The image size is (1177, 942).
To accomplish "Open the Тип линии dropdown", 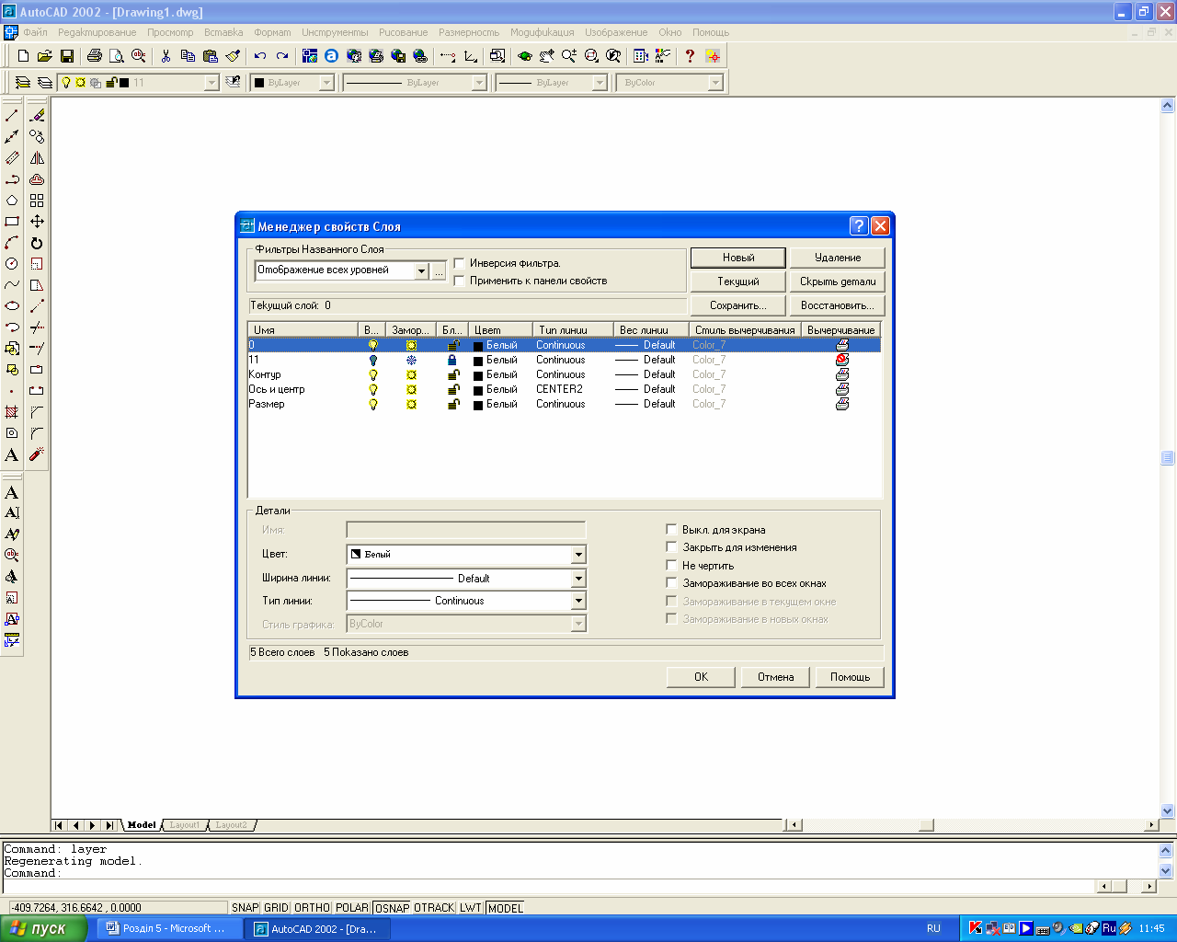I will click(x=578, y=601).
